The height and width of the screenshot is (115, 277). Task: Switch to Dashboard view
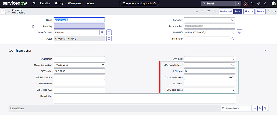[x=226, y=11]
